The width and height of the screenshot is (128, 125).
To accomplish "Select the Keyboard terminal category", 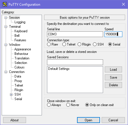I will pos(21,31).
